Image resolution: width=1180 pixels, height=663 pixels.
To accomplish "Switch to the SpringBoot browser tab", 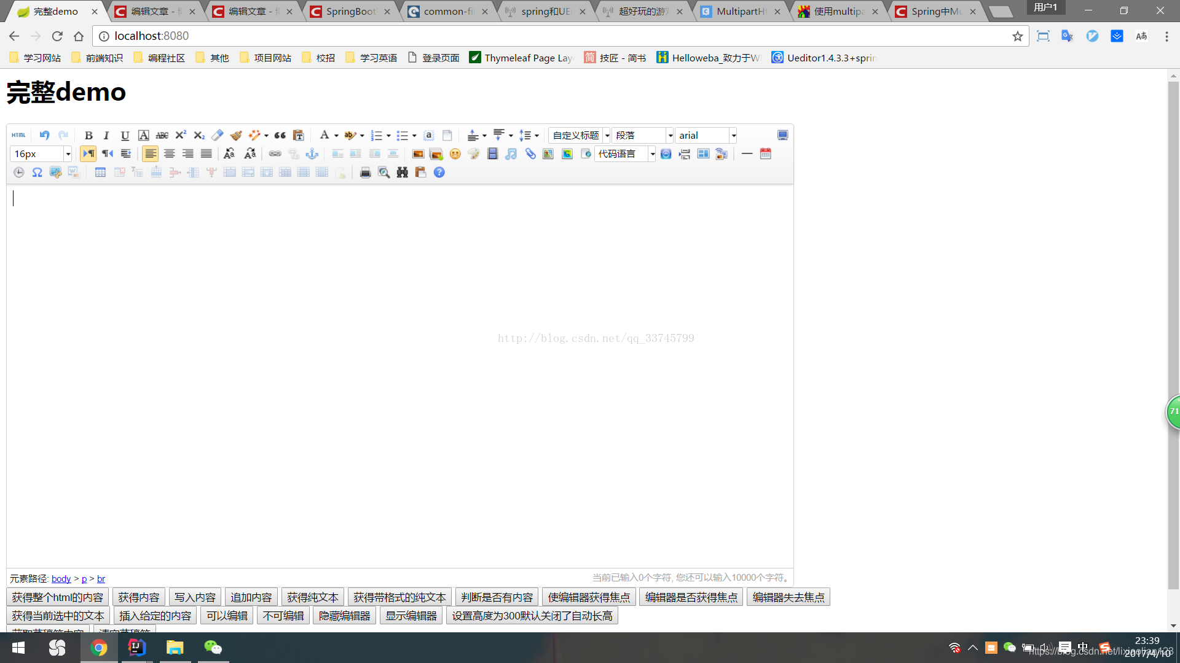I will (x=350, y=11).
